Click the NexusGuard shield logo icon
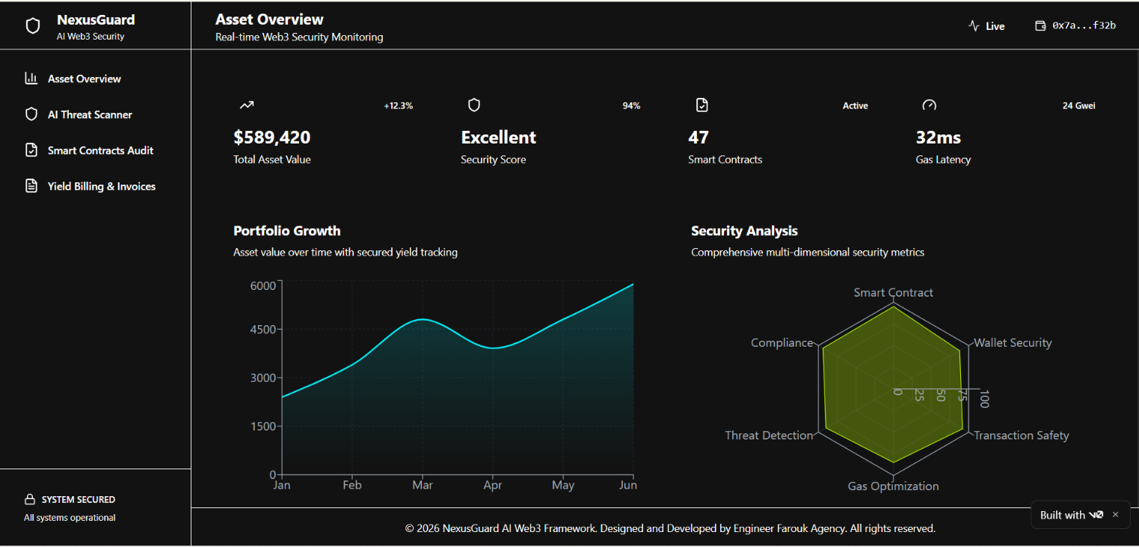 pyautogui.click(x=33, y=26)
